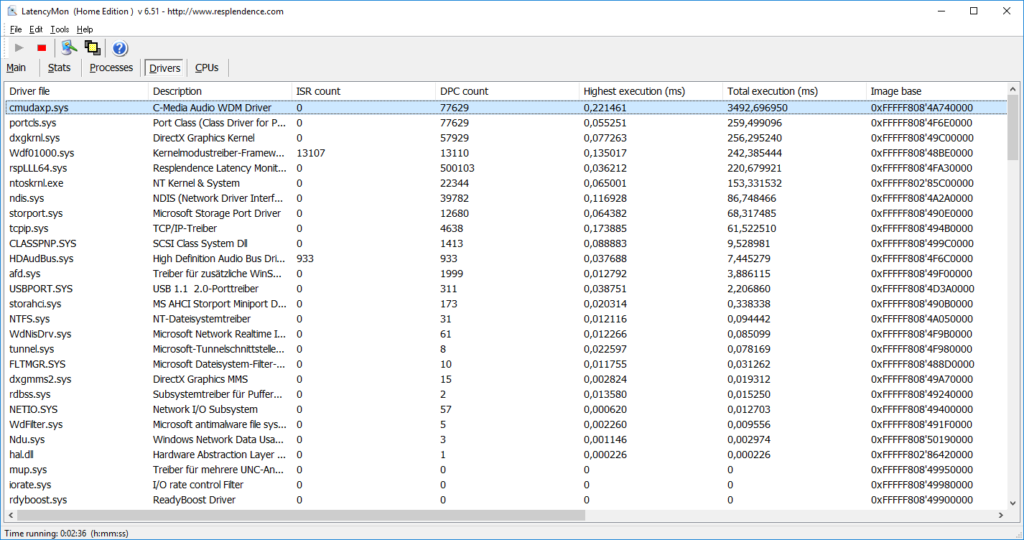Viewport: 1024px width, 540px height.
Task: Select the afd.sys driver row
Action: point(506,274)
